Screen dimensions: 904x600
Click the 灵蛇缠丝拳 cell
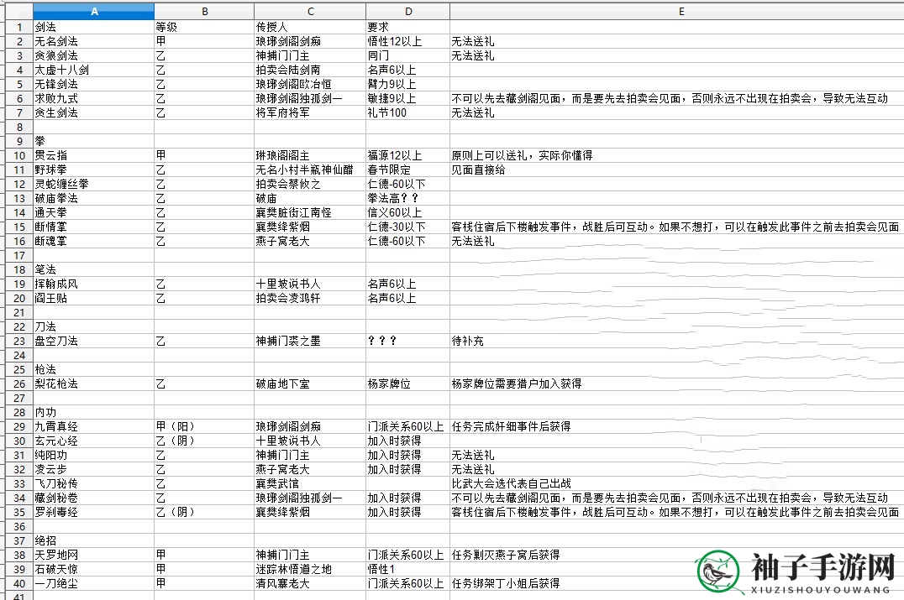(x=93, y=185)
